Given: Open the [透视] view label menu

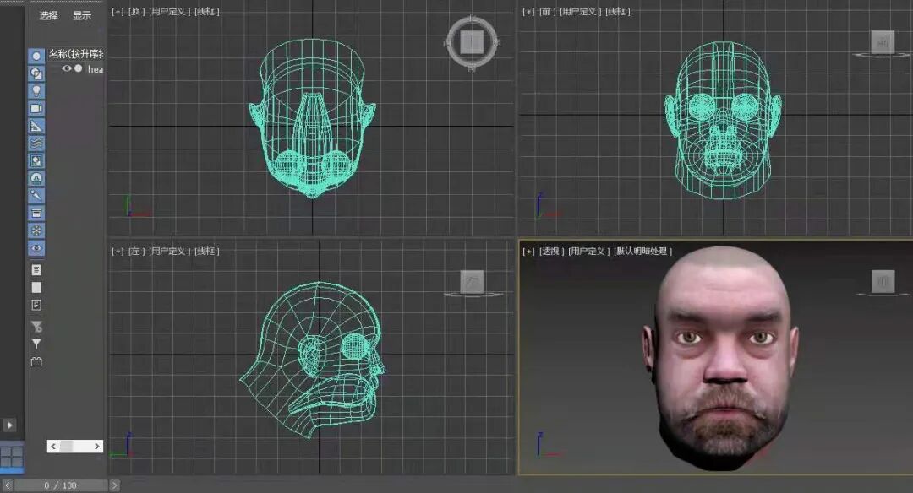Looking at the screenshot, I should [x=551, y=252].
